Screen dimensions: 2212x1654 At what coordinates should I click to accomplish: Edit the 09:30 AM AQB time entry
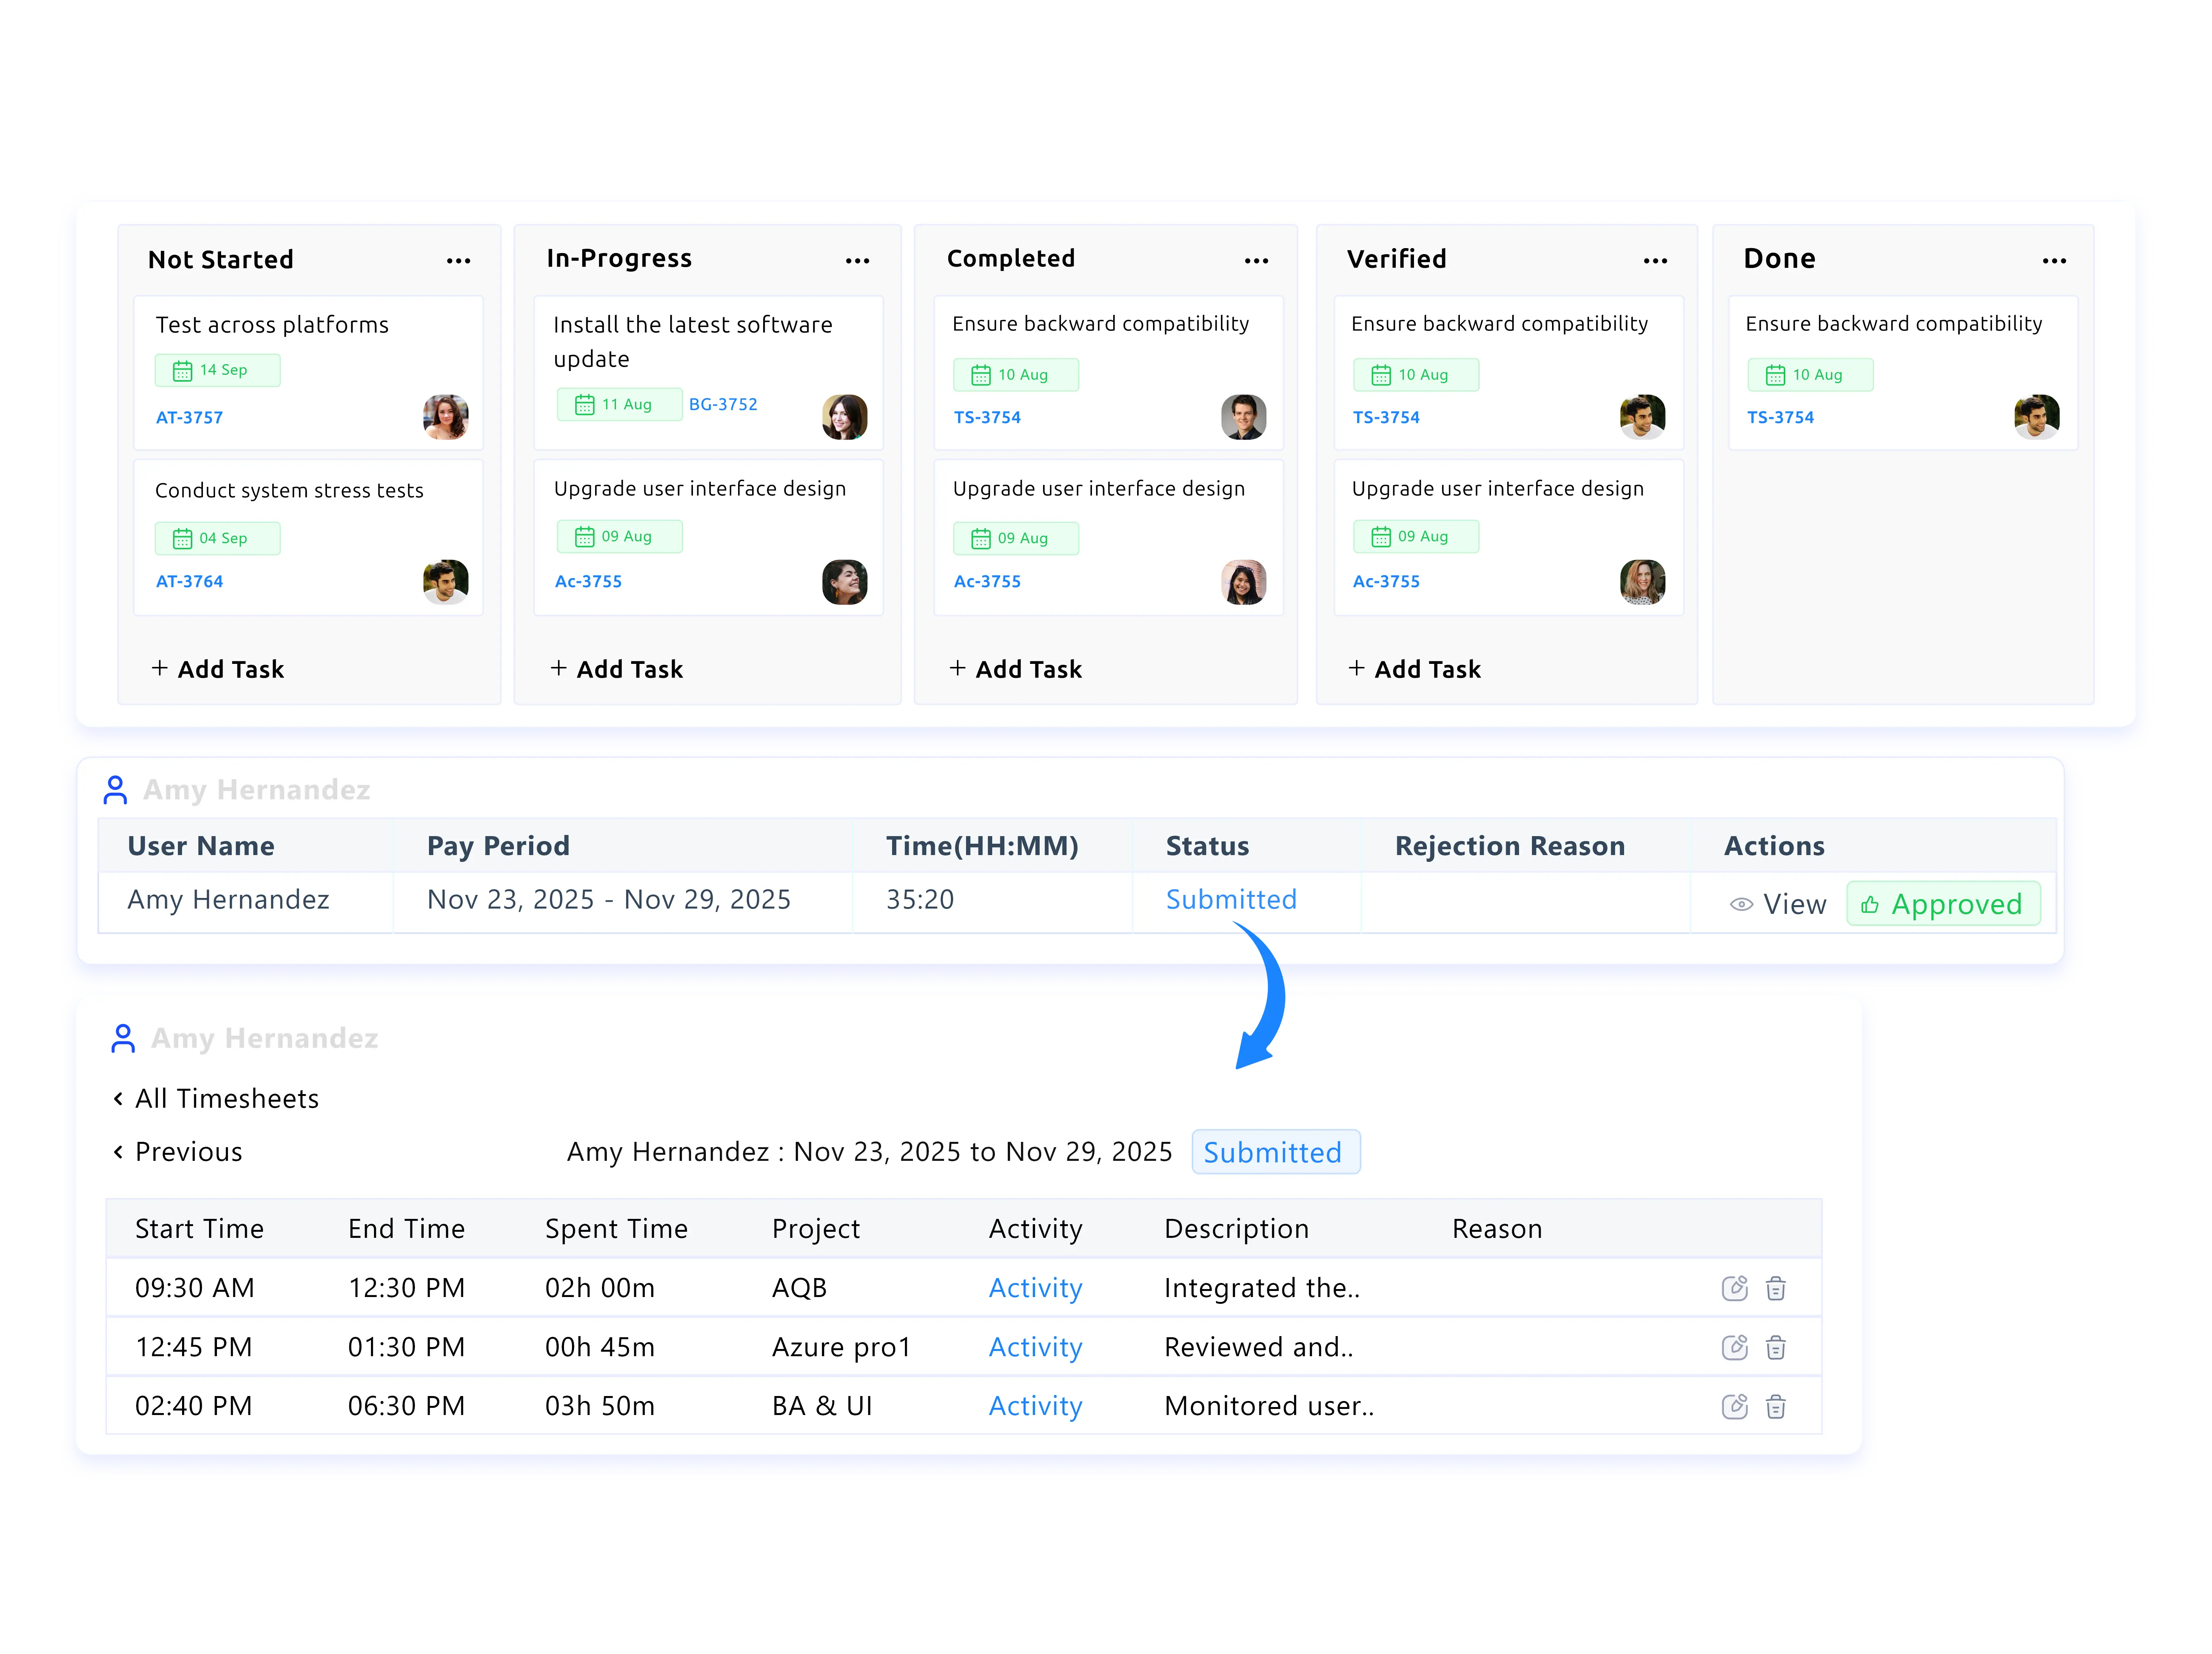(1735, 1288)
